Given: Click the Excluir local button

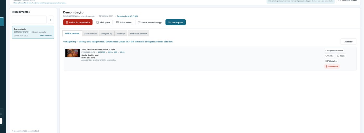Looking at the screenshot, I should [332, 66].
